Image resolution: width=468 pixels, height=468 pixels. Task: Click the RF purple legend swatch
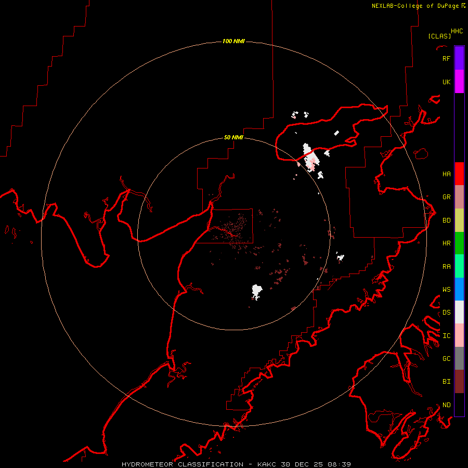459,58
